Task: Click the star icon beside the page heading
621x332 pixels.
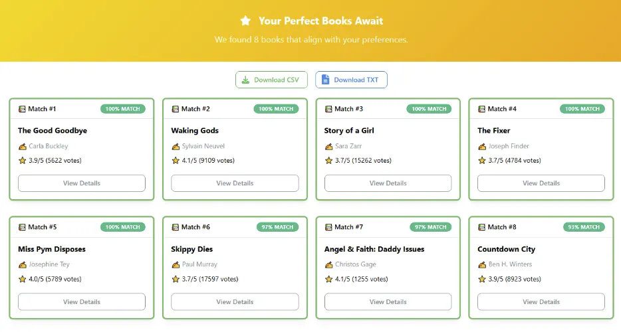Action: pyautogui.click(x=245, y=21)
